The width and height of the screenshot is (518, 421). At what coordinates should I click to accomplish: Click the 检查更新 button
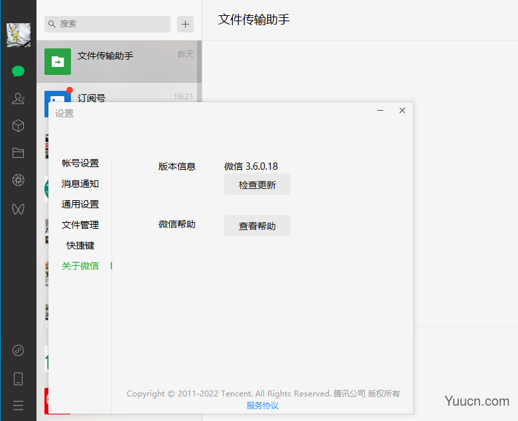pos(257,184)
